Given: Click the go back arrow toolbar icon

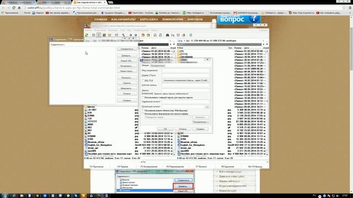Looking at the screenshot, I should (x=130, y=35).
